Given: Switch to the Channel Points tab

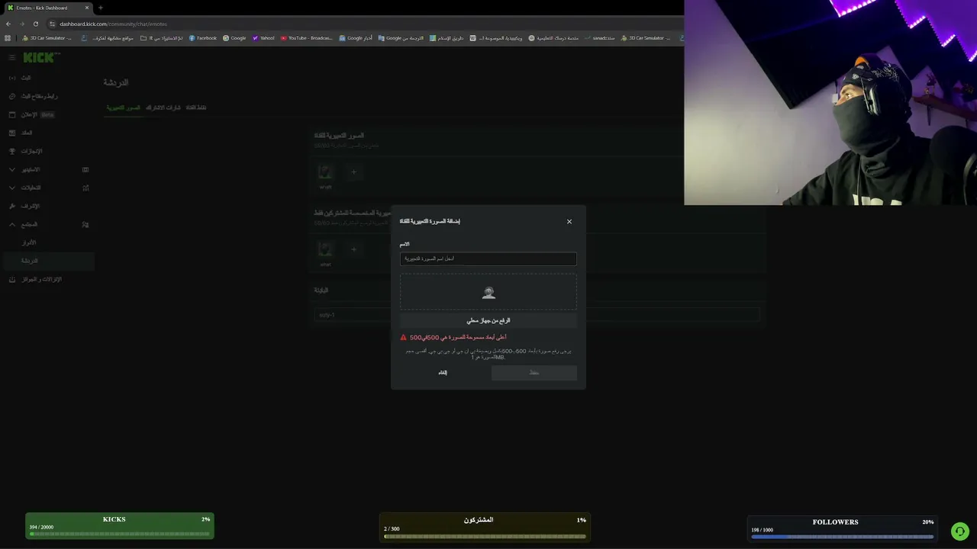Looking at the screenshot, I should [196, 108].
